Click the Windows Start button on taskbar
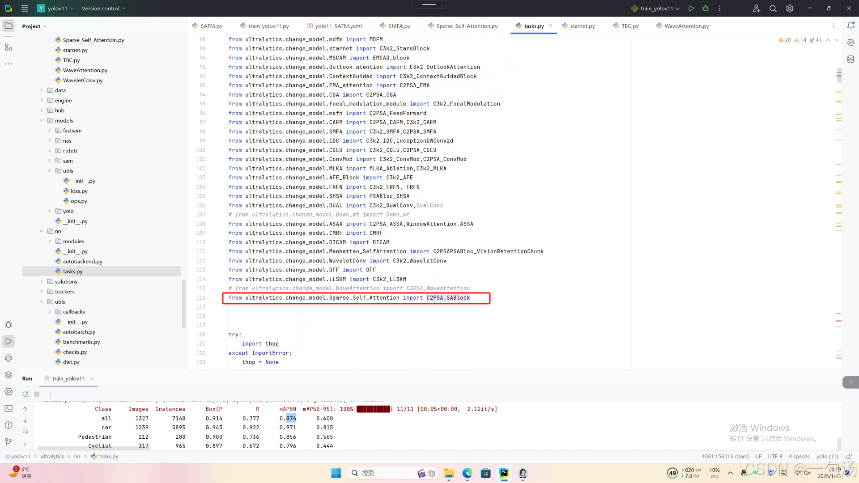The image size is (859, 483). (336, 473)
